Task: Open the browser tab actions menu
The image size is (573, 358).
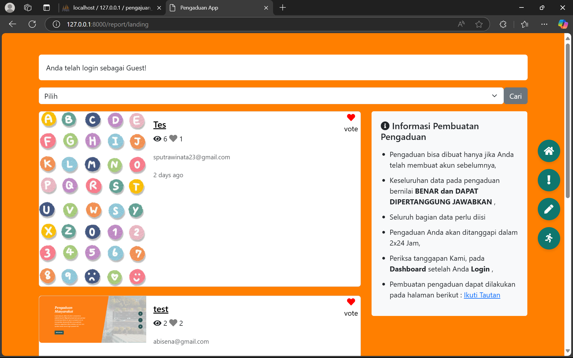Action: (x=47, y=8)
